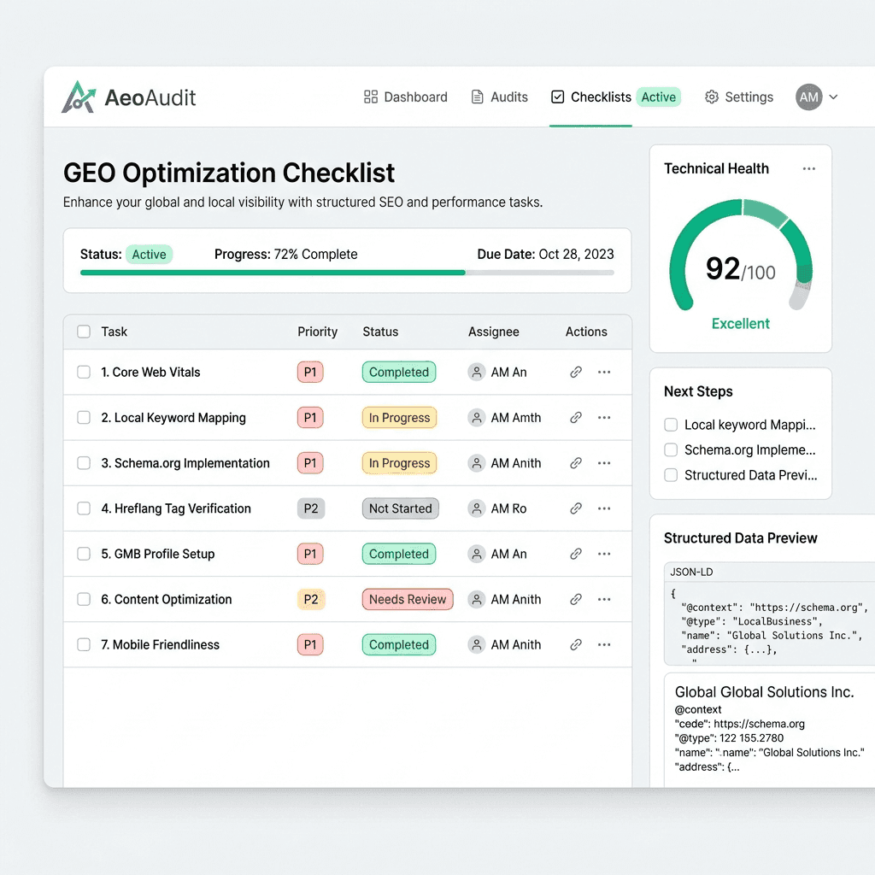Select the JSON-LD tab in preview
This screenshot has width=875, height=875.
pyautogui.click(x=691, y=572)
